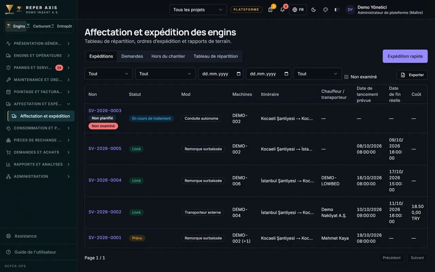
Task: Open shipment SV-2026-0003
Action: point(105,111)
